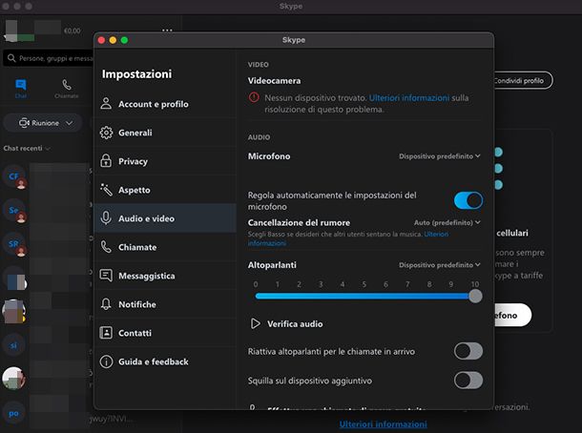Click the search magnifier icon in main window
This screenshot has width=582, height=433.
click(x=11, y=58)
